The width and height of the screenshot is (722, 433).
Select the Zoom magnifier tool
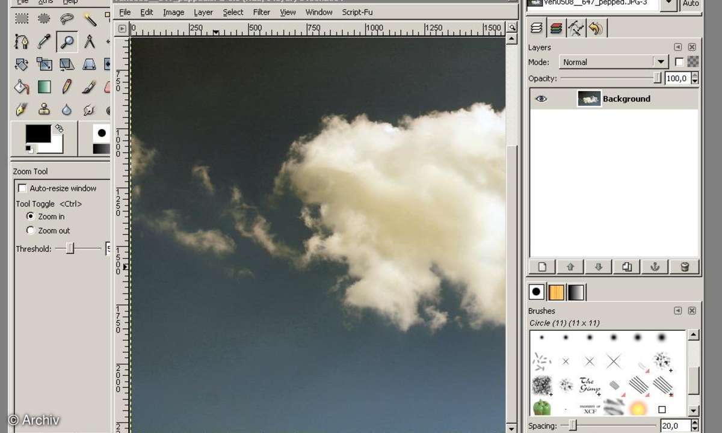67,41
